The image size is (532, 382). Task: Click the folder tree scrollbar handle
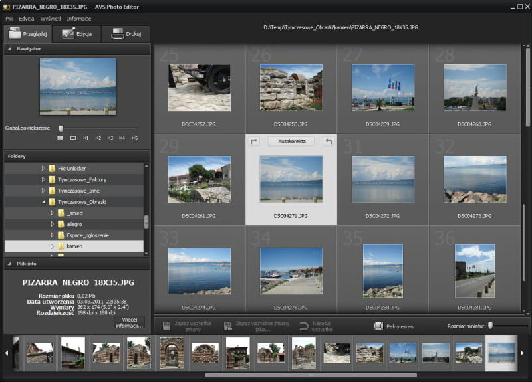coord(146,222)
